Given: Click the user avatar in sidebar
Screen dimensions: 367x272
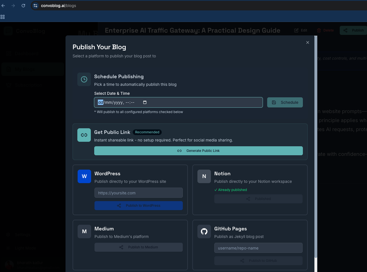Looking at the screenshot, I should pos(9,265).
